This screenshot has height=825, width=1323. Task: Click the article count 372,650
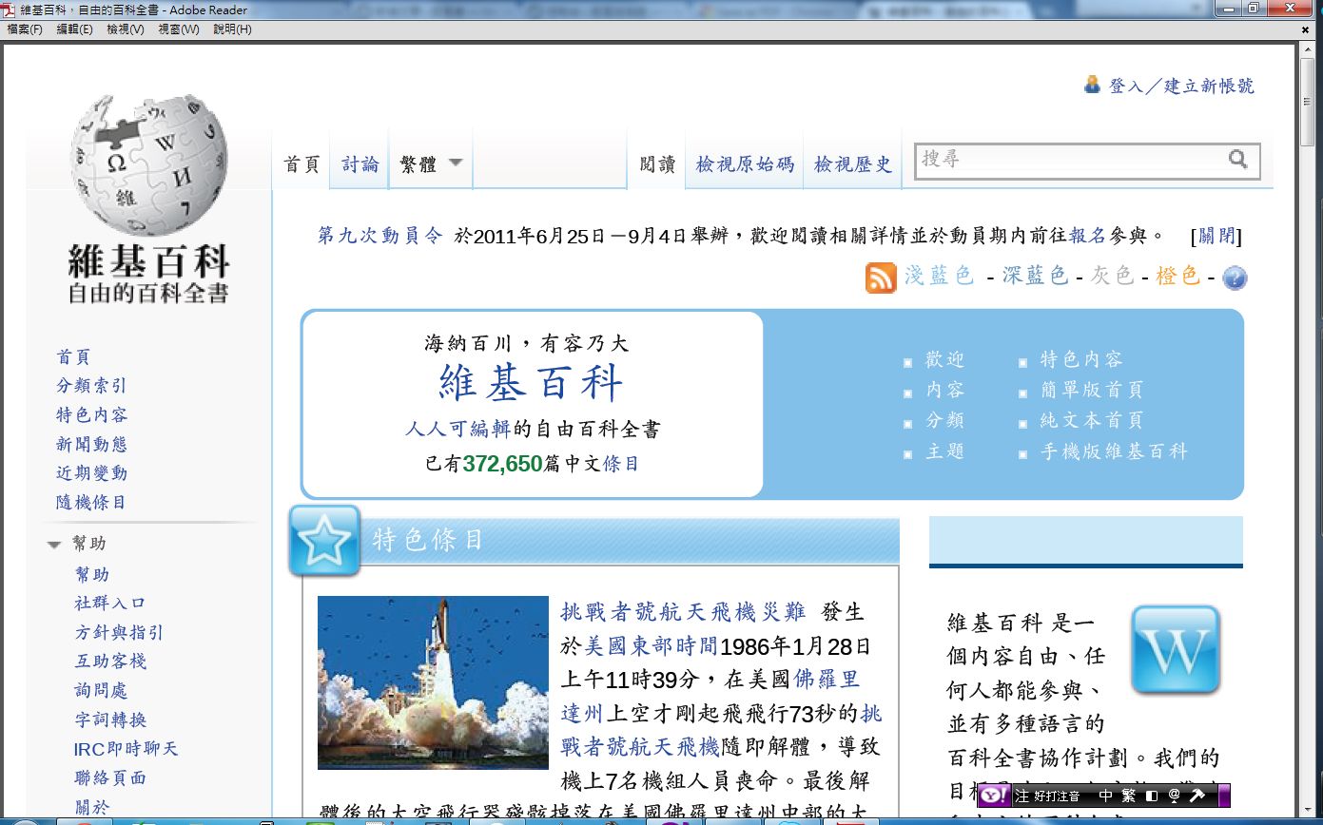[x=502, y=464]
